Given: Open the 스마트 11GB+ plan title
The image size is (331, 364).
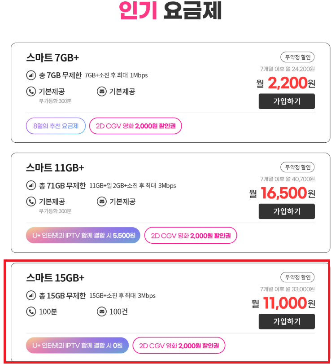Looking at the screenshot, I should (55, 168).
